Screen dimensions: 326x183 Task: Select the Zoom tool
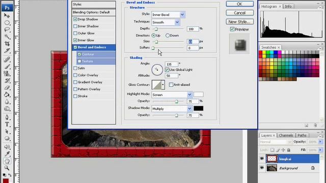coord(7,168)
